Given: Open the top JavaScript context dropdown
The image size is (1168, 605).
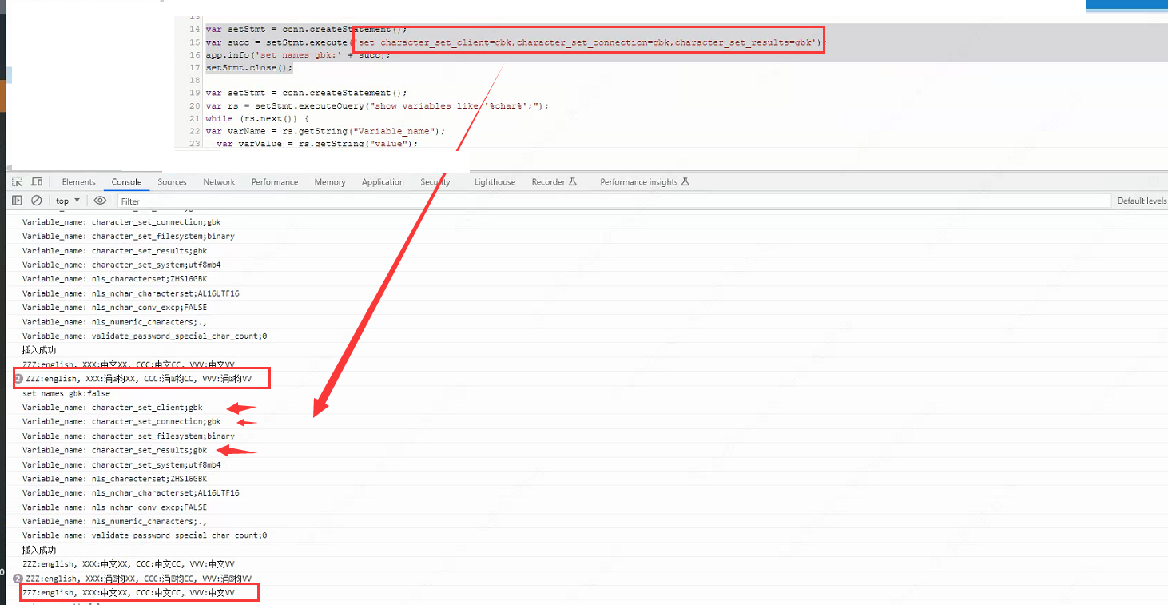Looking at the screenshot, I should point(67,201).
